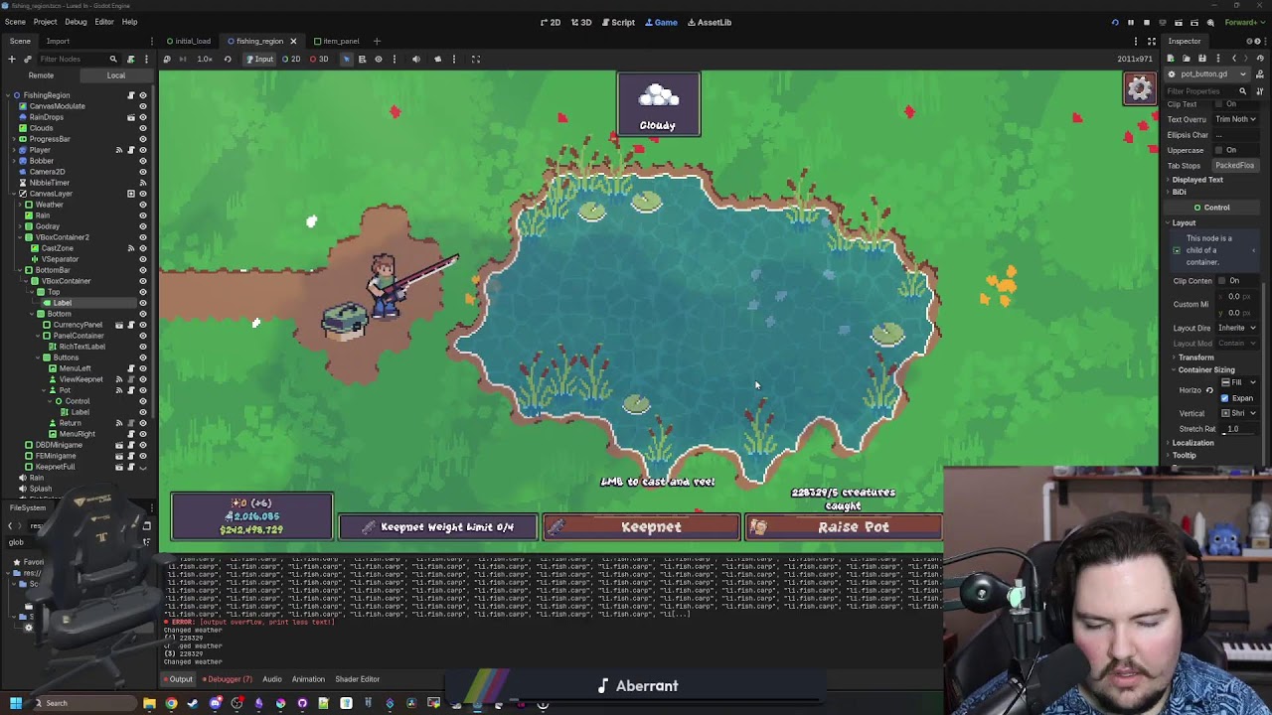The width and height of the screenshot is (1272, 715).
Task: Toggle visibility of Bobber node
Action: 143,161
